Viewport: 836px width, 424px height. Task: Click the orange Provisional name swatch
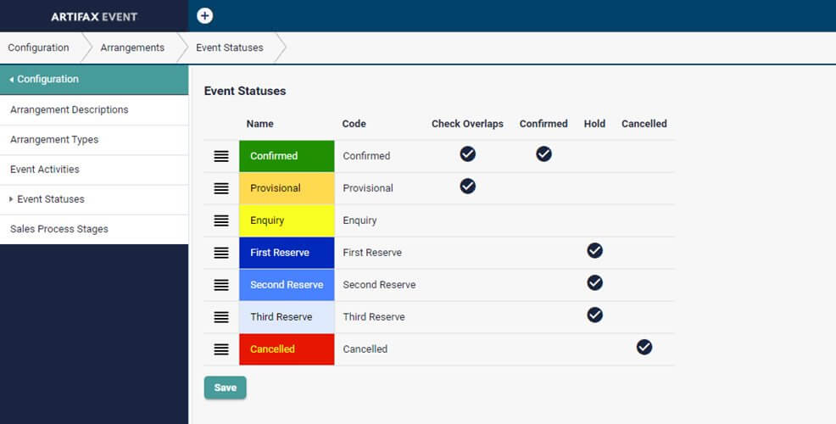tap(287, 188)
